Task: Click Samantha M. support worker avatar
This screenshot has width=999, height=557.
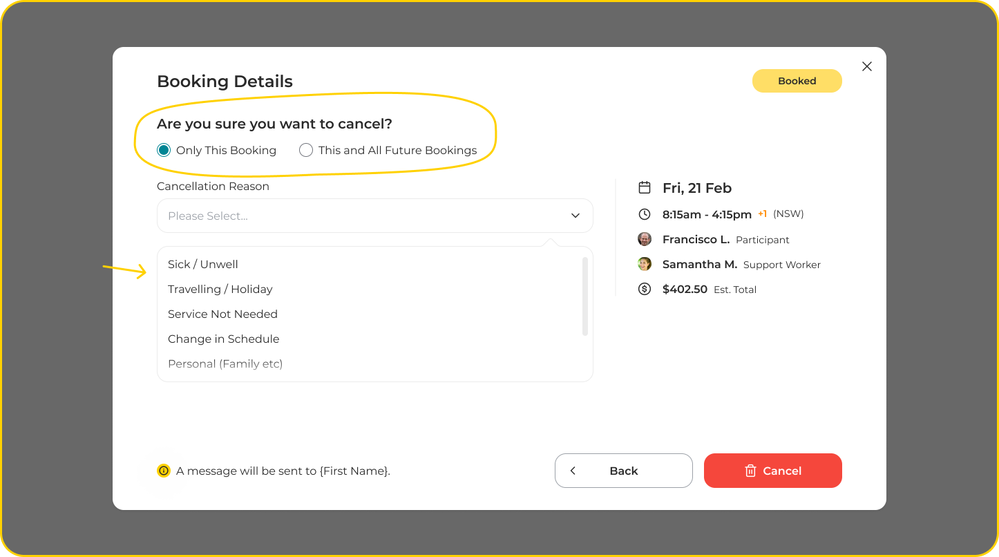Action: tap(645, 264)
